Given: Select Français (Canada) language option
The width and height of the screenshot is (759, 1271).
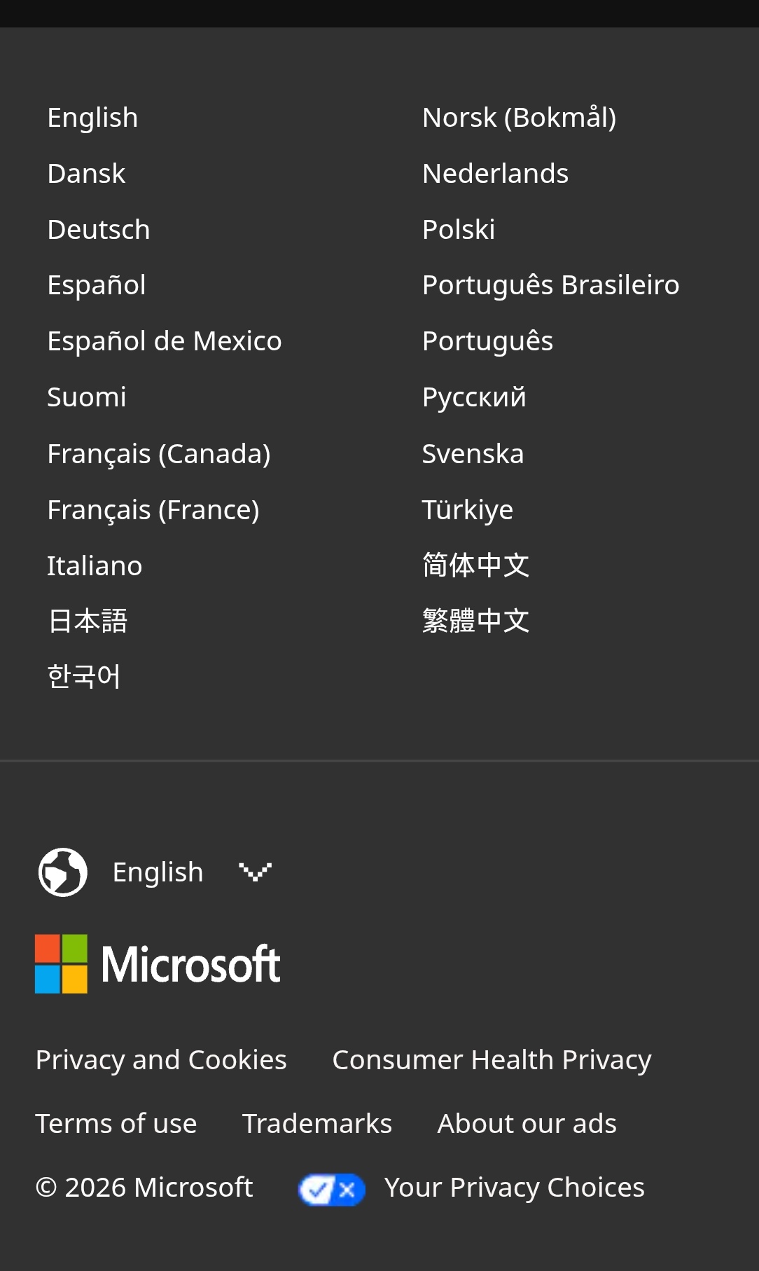Looking at the screenshot, I should tap(159, 454).
